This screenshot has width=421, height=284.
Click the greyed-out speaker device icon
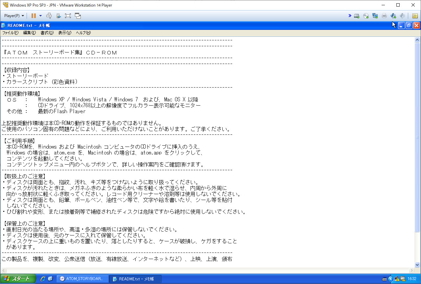pos(402,16)
